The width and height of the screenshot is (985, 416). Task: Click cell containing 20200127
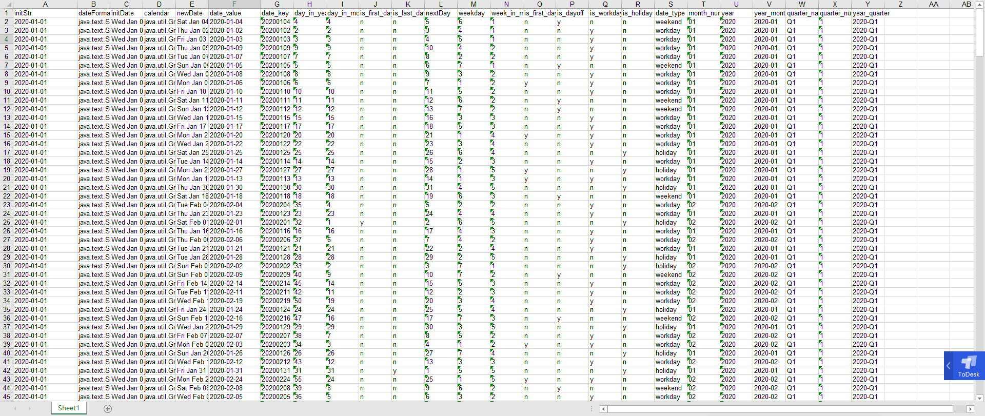coord(277,170)
